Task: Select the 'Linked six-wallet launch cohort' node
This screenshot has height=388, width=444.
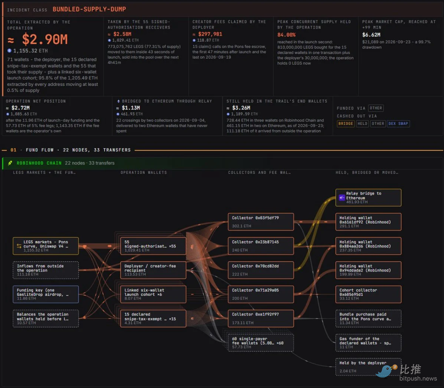Action: click(153, 294)
